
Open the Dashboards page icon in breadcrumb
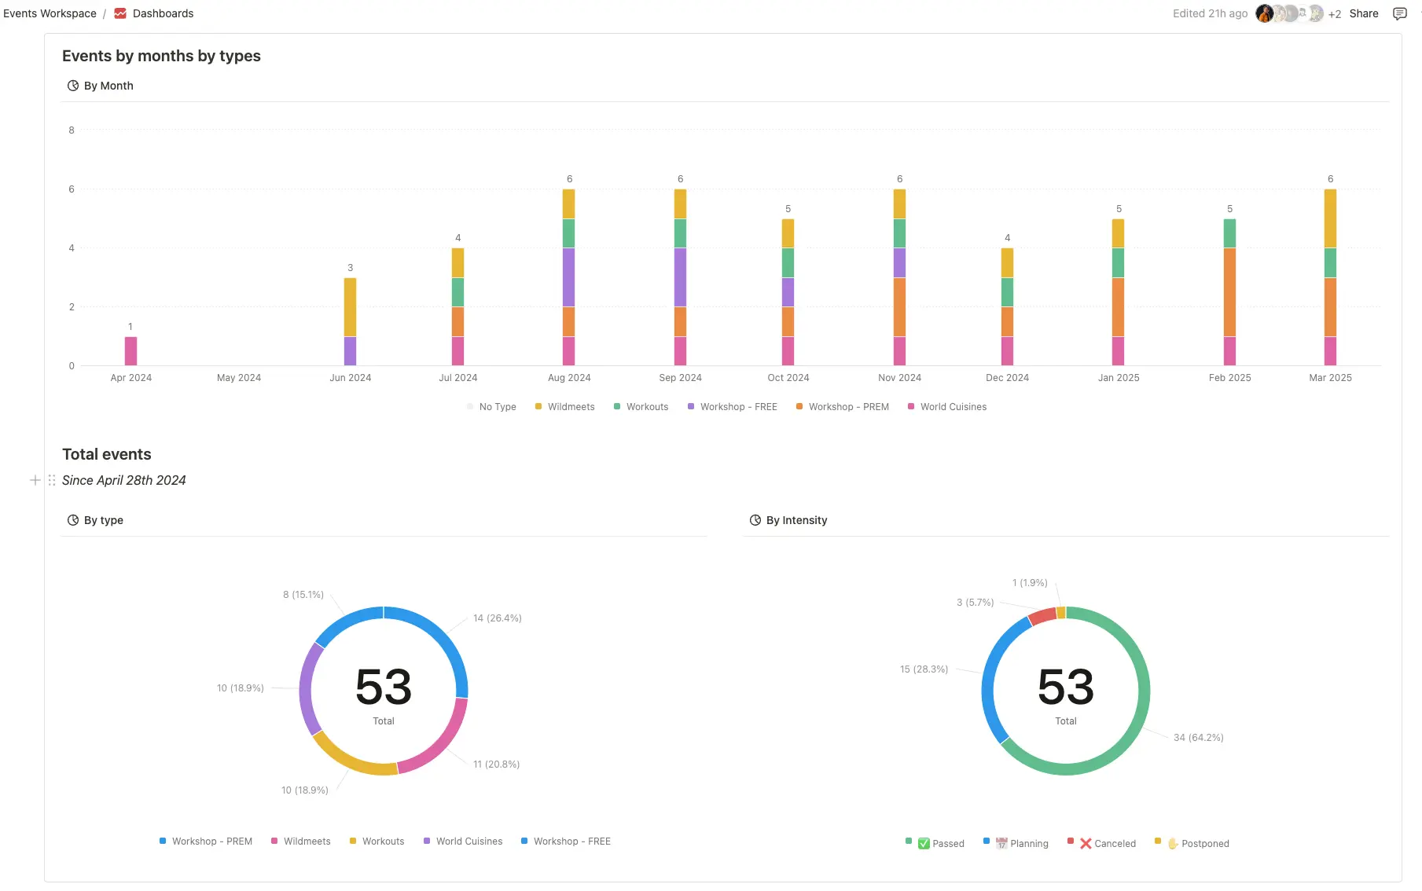point(120,13)
